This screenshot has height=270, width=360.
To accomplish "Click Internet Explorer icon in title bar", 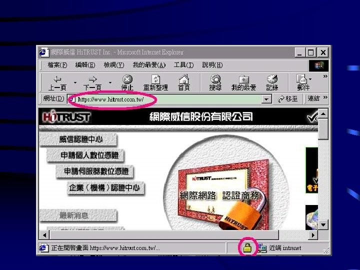I will 44,52.
